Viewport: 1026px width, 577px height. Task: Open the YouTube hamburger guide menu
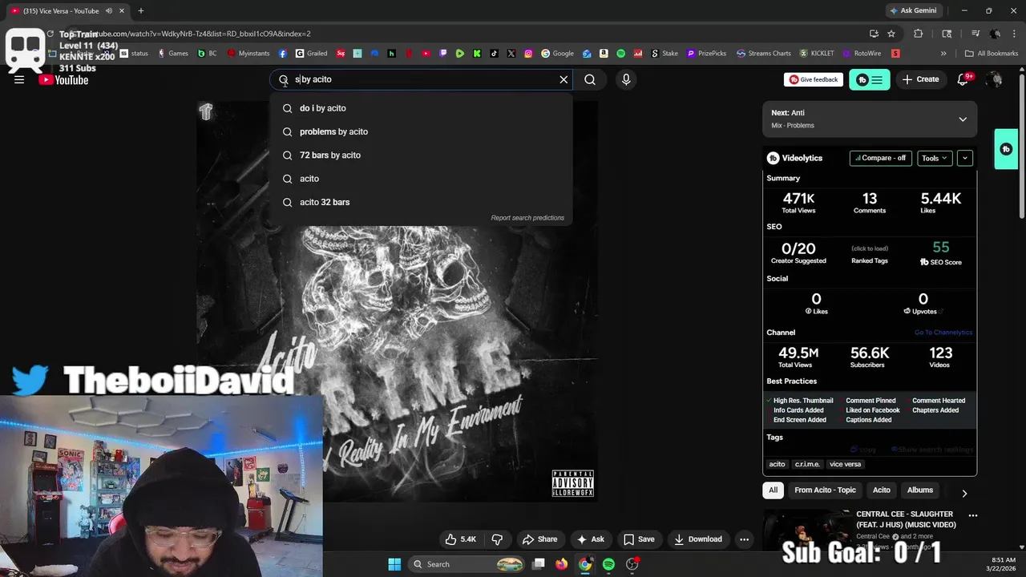pos(19,79)
